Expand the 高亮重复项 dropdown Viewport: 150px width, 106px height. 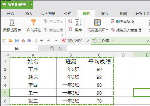pos(107,30)
